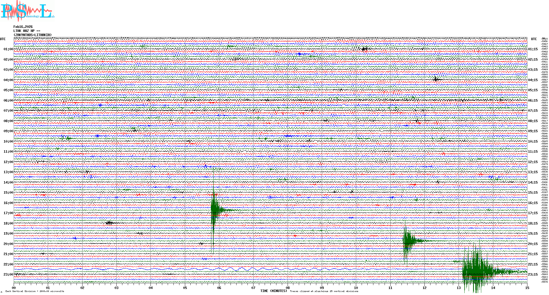The height and width of the screenshot is (295, 549).
Task: Click the Feb16,2026 date label
Action: (x=23, y=27)
